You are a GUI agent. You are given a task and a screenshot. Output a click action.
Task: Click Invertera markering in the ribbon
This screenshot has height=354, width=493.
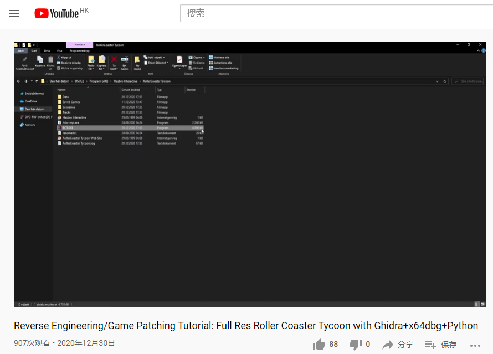(x=224, y=68)
